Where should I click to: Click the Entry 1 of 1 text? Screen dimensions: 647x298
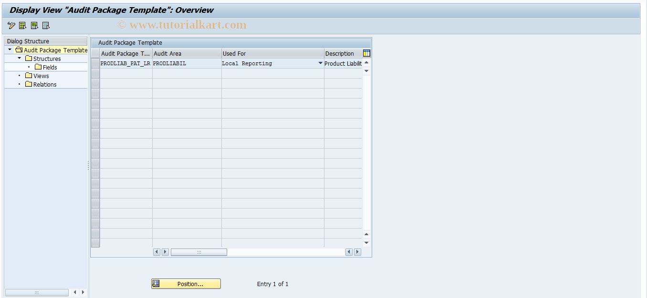point(272,284)
